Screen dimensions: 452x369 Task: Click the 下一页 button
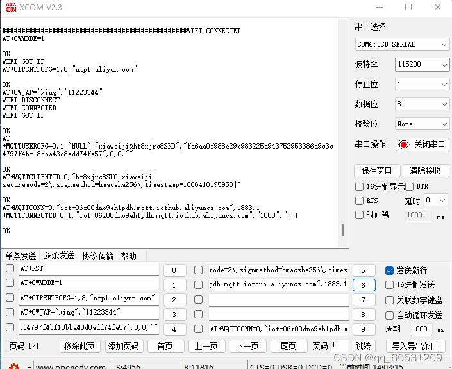(247, 346)
